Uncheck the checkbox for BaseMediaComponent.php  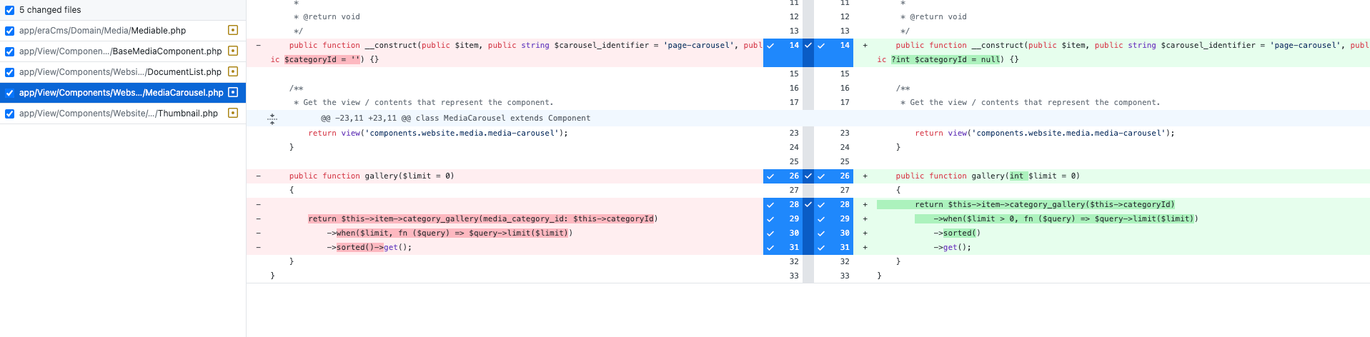point(9,51)
